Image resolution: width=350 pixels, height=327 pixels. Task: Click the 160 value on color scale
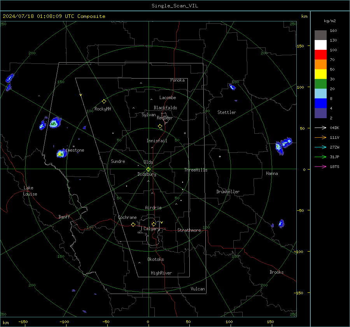tap(333, 31)
